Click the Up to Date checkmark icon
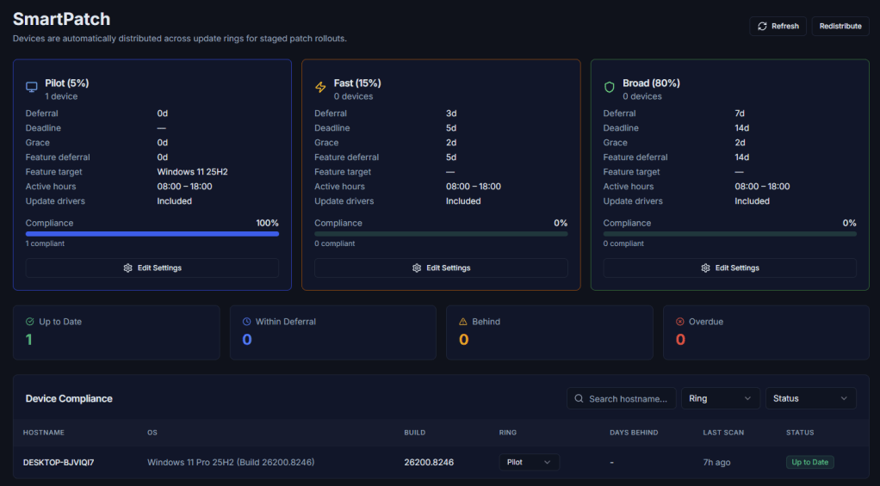The image size is (880, 486). pyautogui.click(x=30, y=322)
